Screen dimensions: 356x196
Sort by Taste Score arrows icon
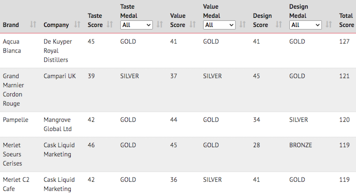(x=110, y=24)
